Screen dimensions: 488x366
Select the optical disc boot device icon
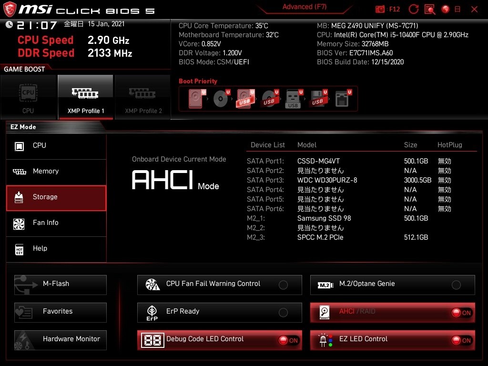click(x=221, y=99)
